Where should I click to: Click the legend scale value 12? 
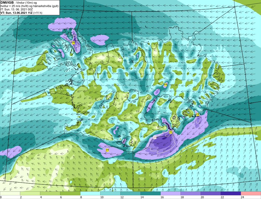click(122, 197)
